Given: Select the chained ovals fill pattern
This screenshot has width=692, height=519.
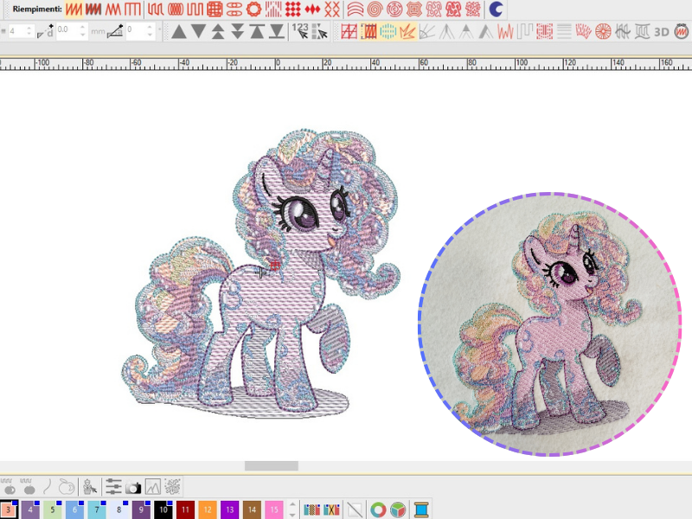Looking at the screenshot, I should [234, 9].
